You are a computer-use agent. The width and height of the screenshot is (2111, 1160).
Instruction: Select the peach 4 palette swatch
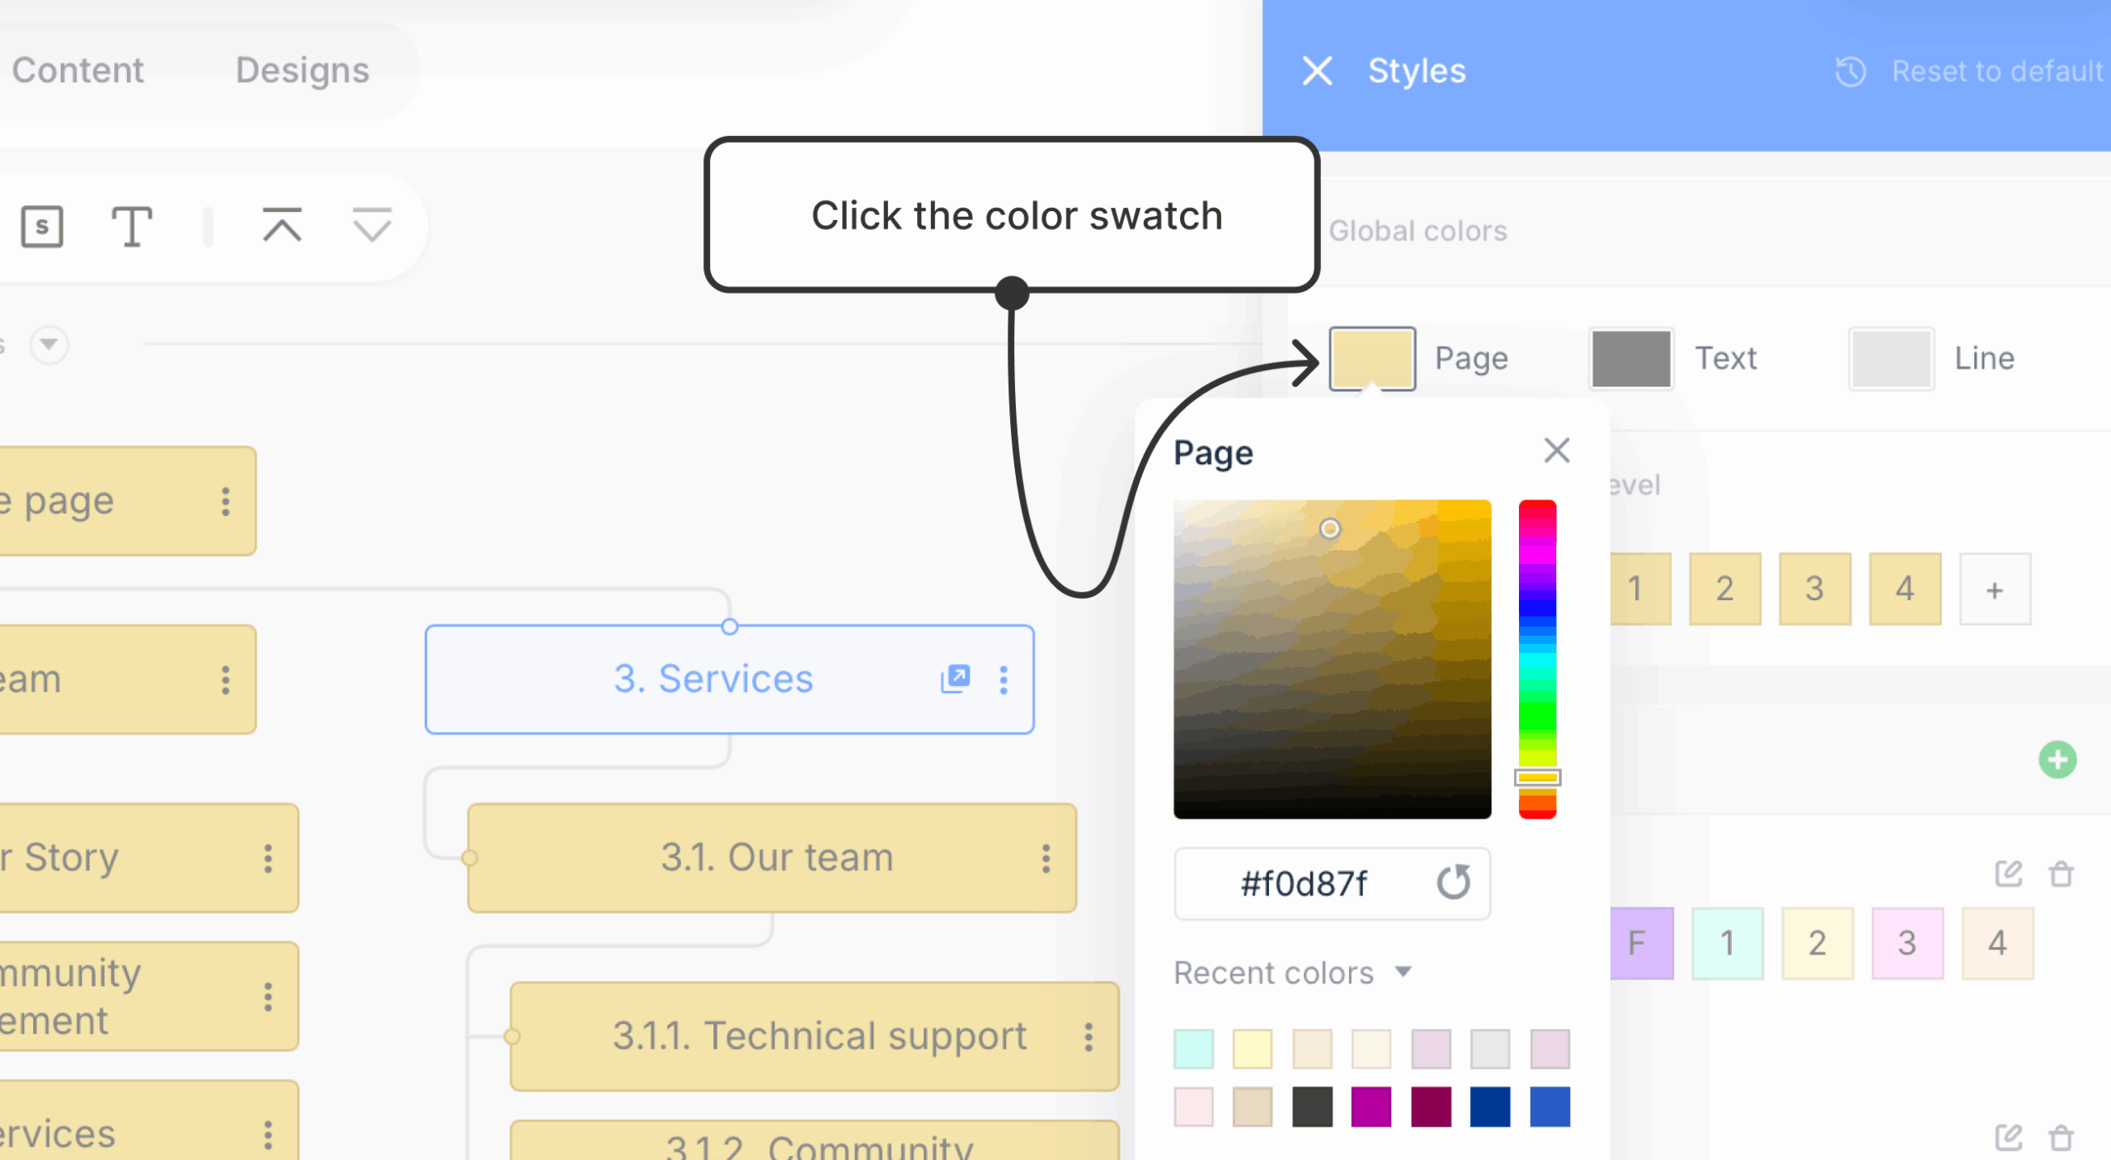pos(1997,943)
